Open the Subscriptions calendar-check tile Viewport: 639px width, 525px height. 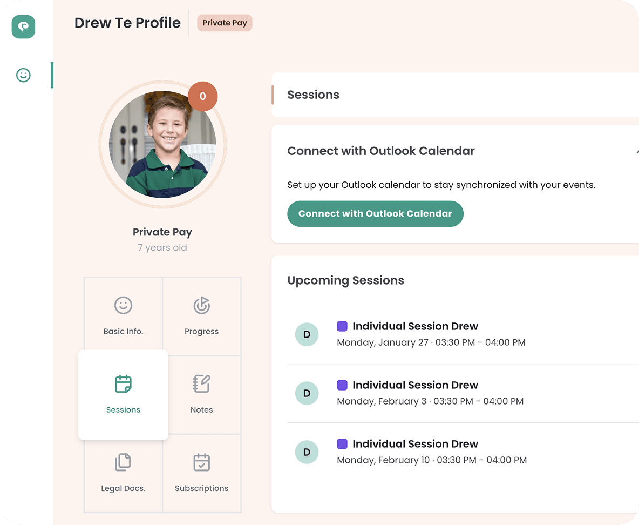tap(201, 473)
